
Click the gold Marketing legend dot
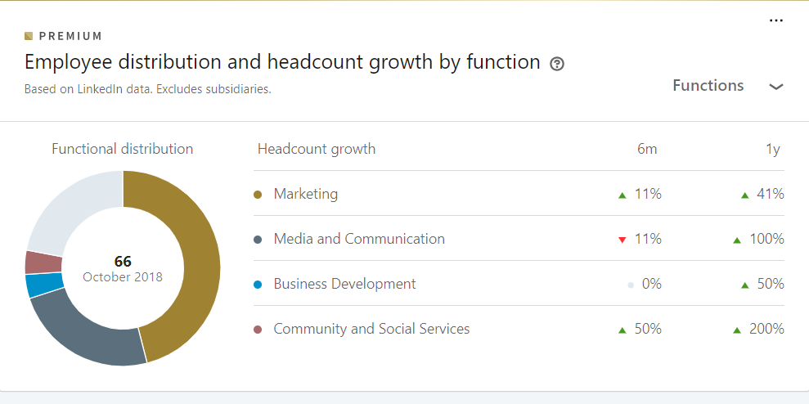(x=258, y=195)
